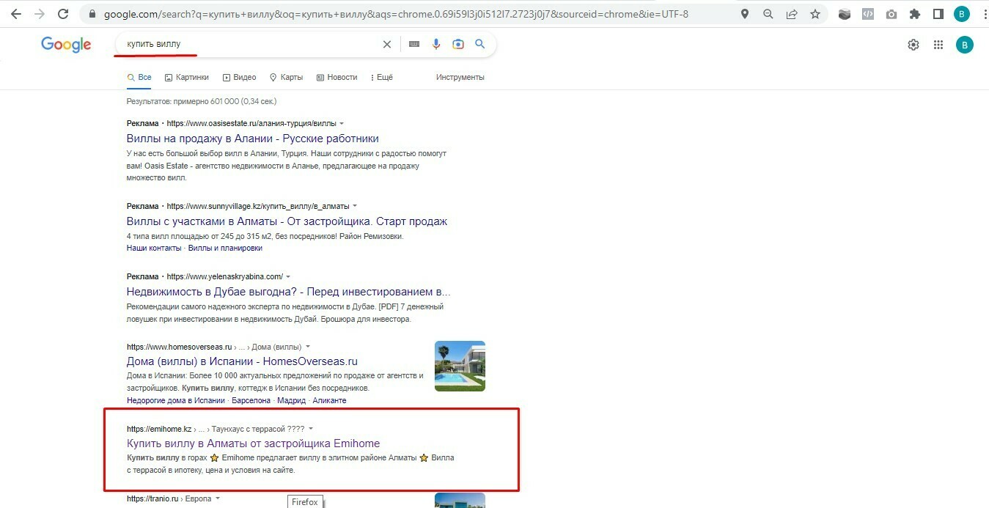Clear the search box with X
Screen dimensions: 989x508
tap(387, 45)
